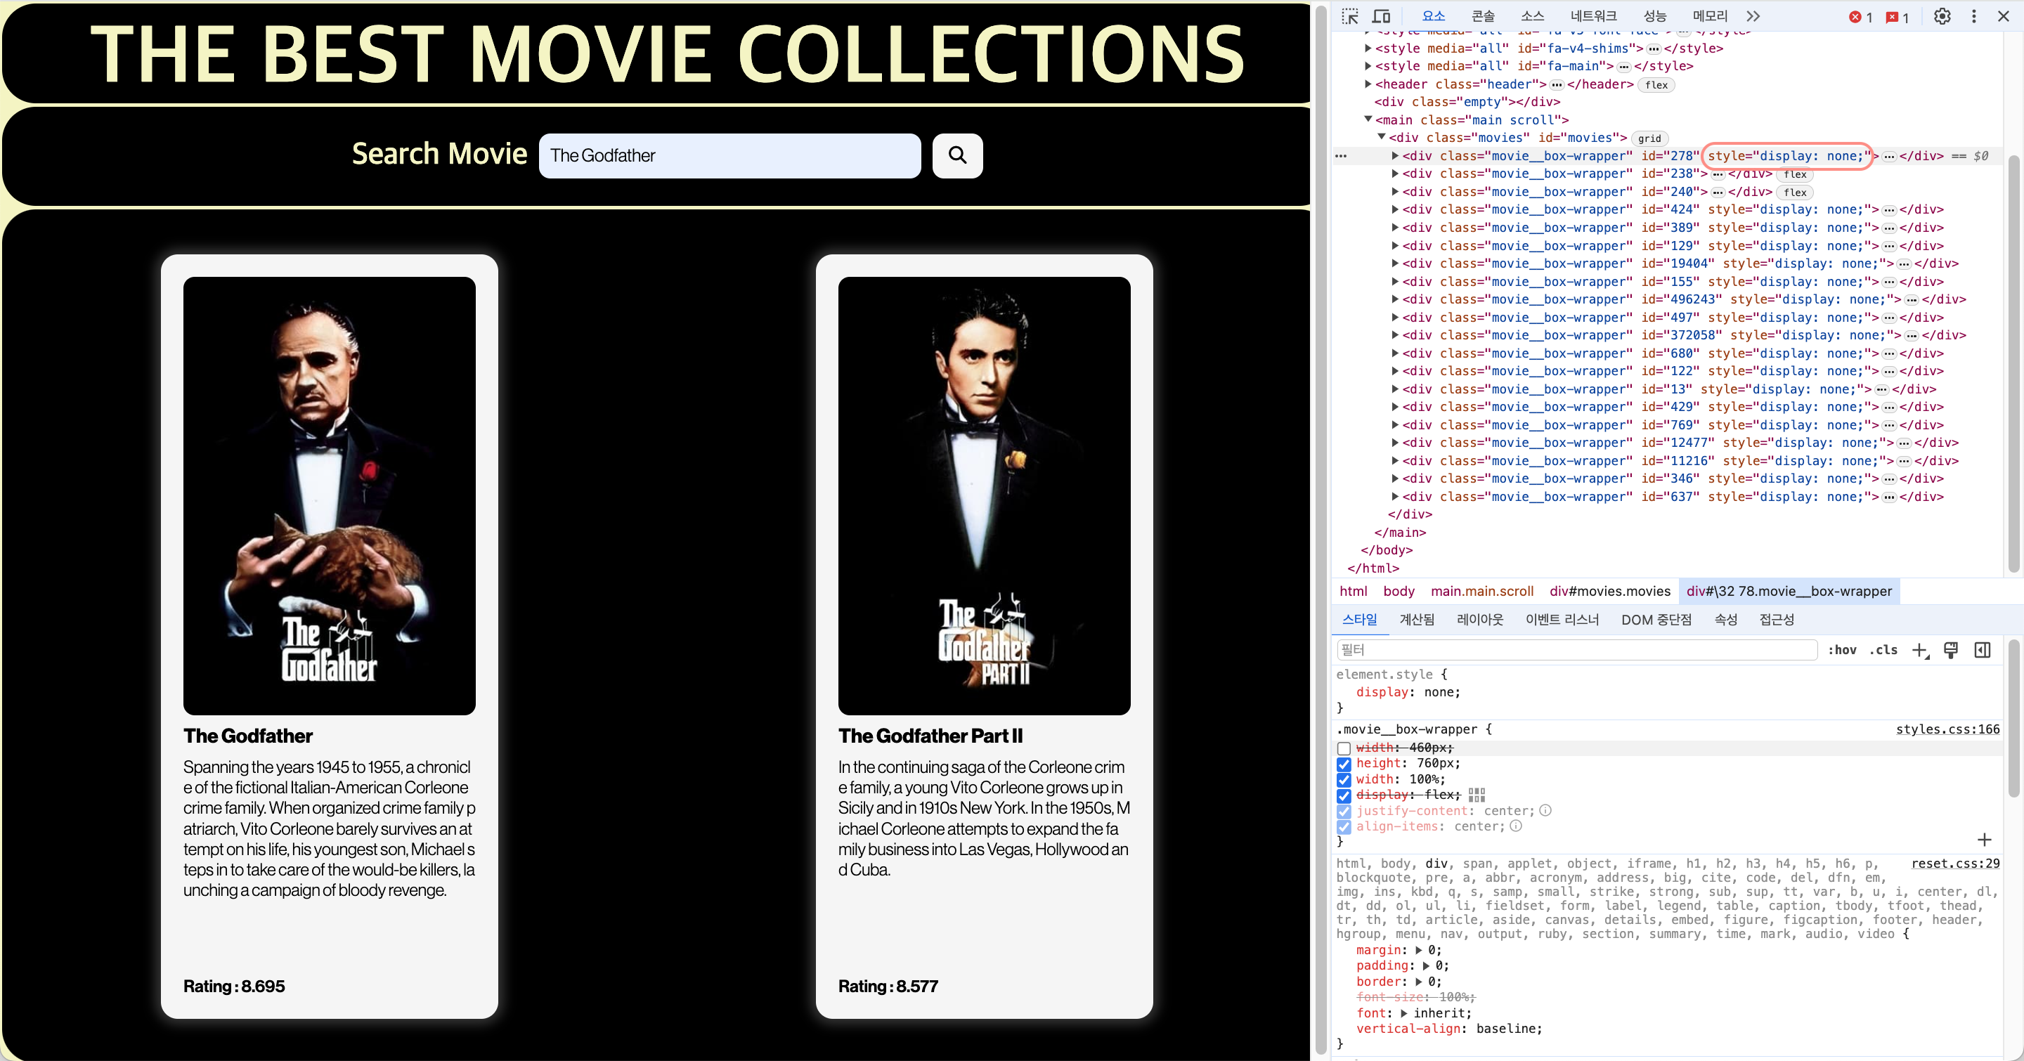
Task: Collapse the main class="main scroll" node
Action: click(1368, 119)
